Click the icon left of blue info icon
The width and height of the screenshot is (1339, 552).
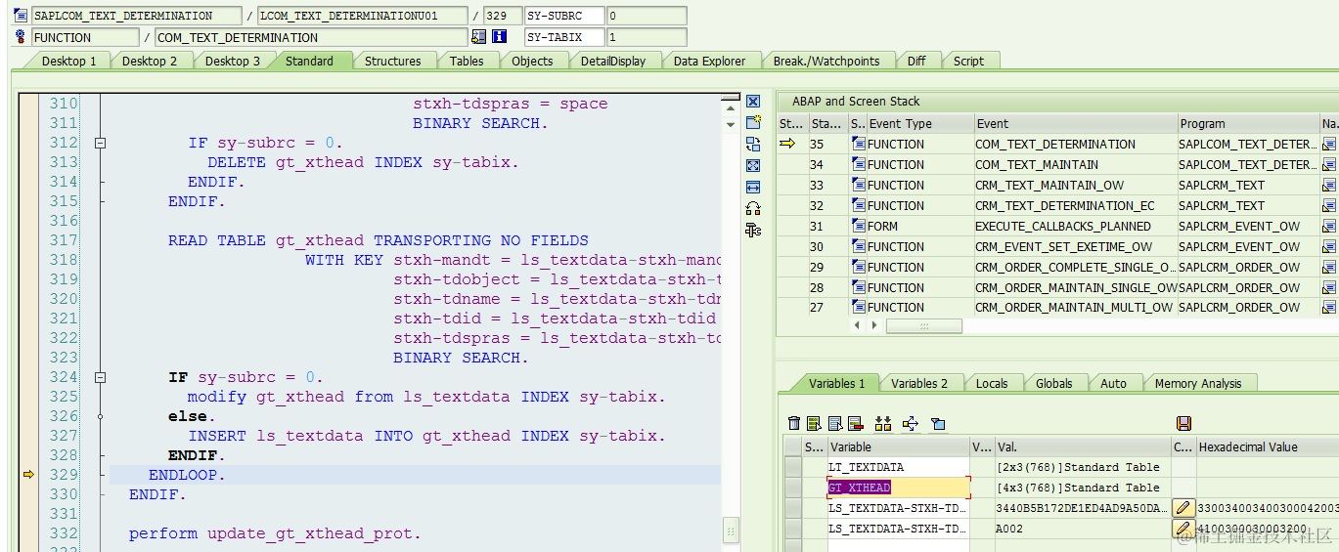(478, 37)
